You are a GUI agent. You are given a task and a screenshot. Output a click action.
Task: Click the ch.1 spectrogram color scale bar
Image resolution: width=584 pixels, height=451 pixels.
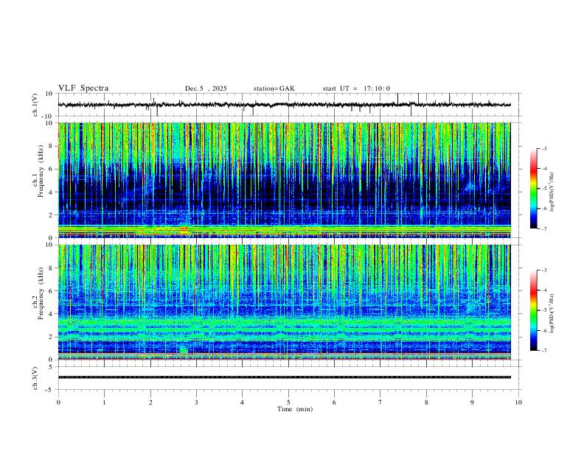534,189
